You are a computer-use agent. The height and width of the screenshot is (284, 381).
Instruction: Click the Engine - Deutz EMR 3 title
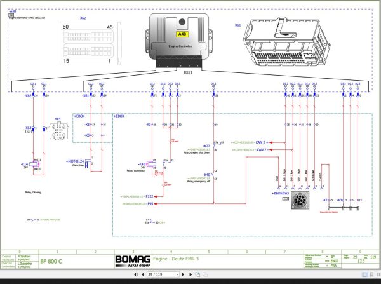[176, 259]
